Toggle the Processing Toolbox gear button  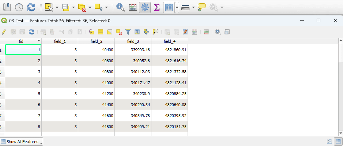(x=144, y=7)
